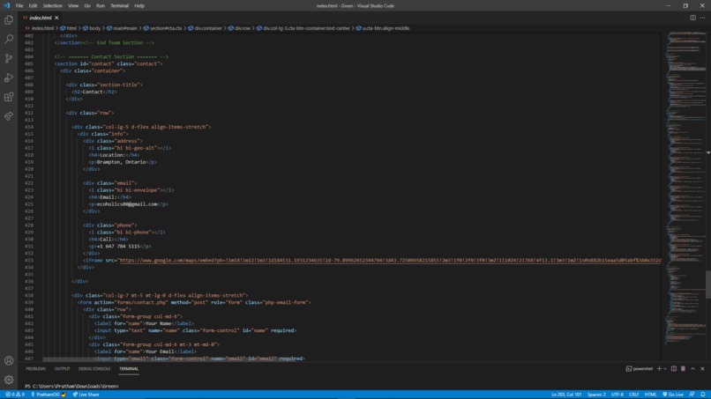Click the PrathamOG status bar item

click(48, 395)
